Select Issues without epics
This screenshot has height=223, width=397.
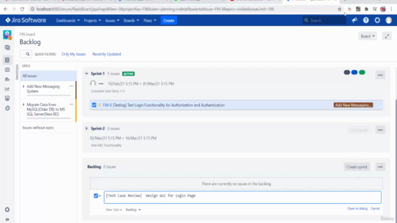[38, 128]
